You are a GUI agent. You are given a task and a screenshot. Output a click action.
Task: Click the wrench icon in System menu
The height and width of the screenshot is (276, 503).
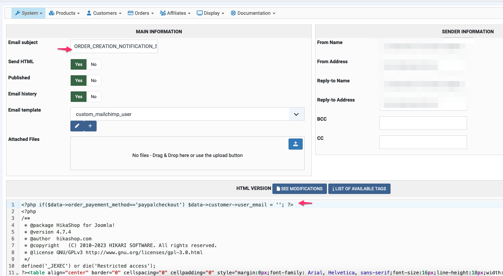18,13
